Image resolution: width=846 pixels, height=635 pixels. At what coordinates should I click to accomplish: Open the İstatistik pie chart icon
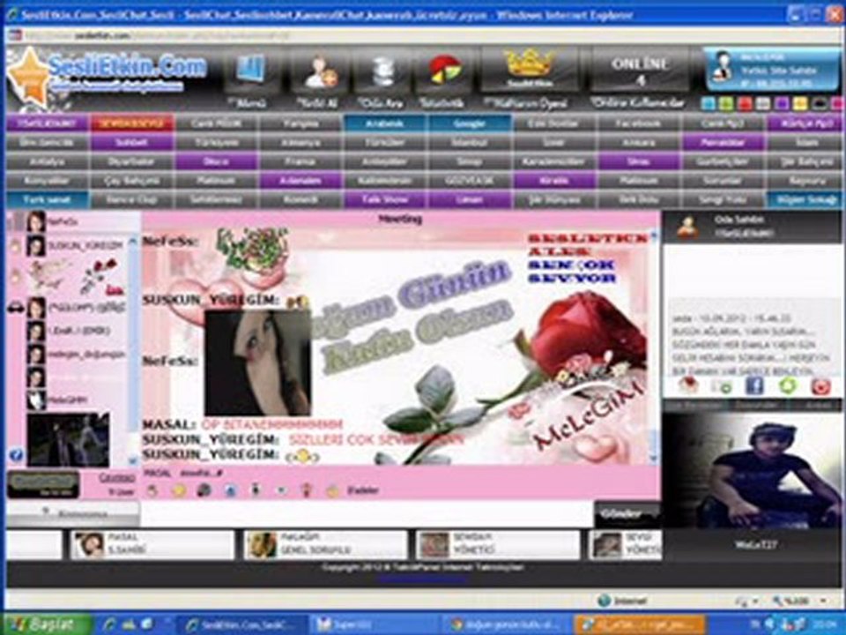click(x=444, y=71)
